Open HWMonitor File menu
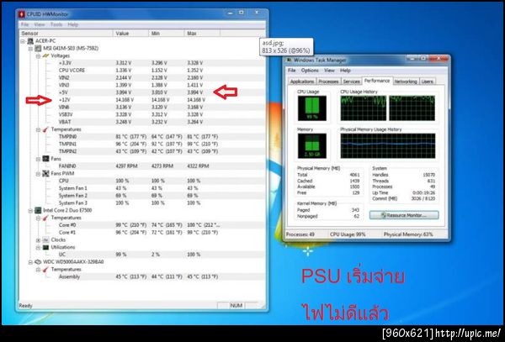Screen dimensions: 505x342 (24, 24)
